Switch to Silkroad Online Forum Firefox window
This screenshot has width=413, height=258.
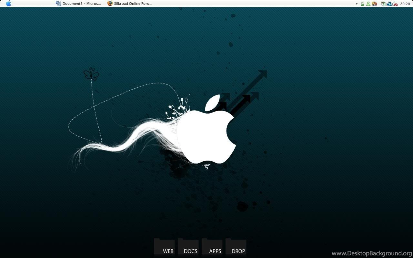(x=130, y=4)
